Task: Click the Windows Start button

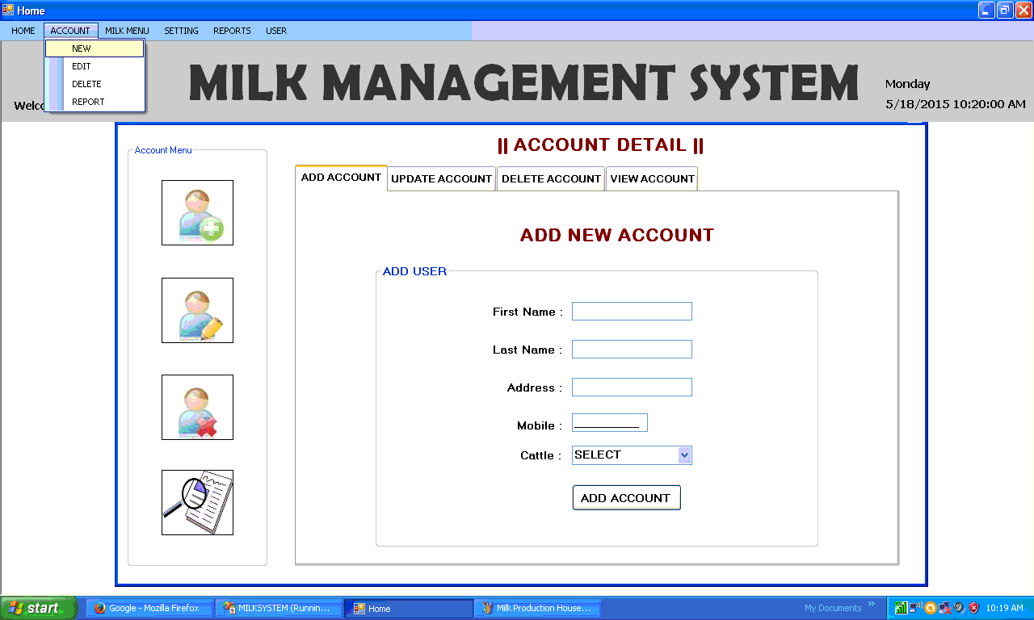Action: (38, 608)
